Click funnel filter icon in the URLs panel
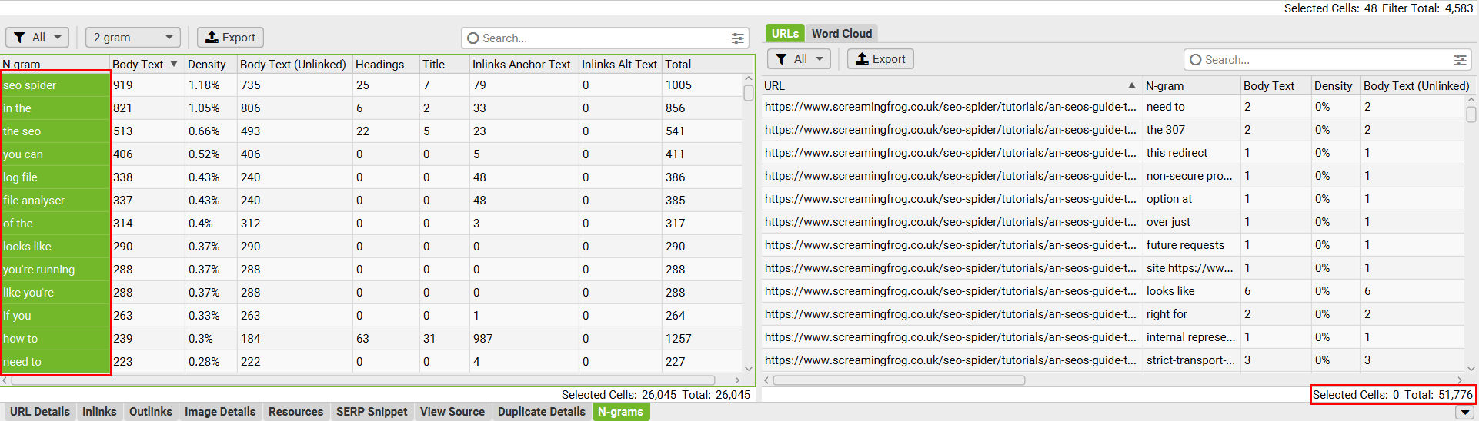Viewport: 1479px width, 421px height. 781,59
